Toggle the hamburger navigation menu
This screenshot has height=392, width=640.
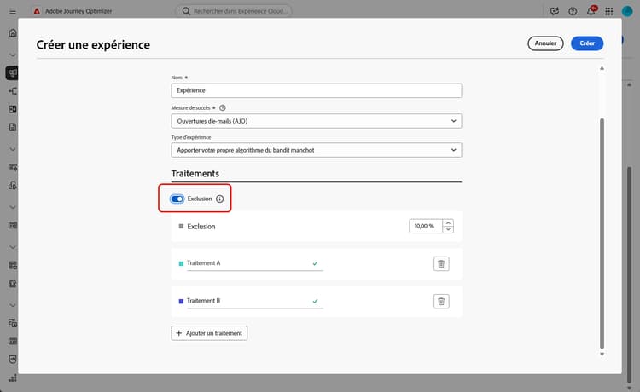(12, 11)
